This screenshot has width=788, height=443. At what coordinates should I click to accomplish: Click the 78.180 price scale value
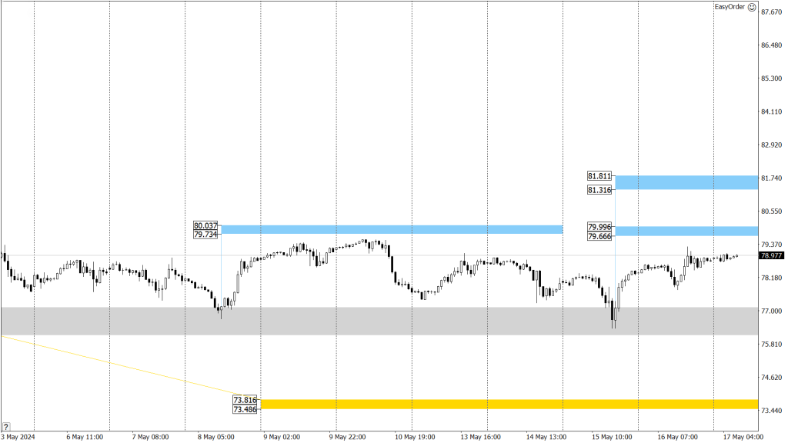click(x=771, y=278)
